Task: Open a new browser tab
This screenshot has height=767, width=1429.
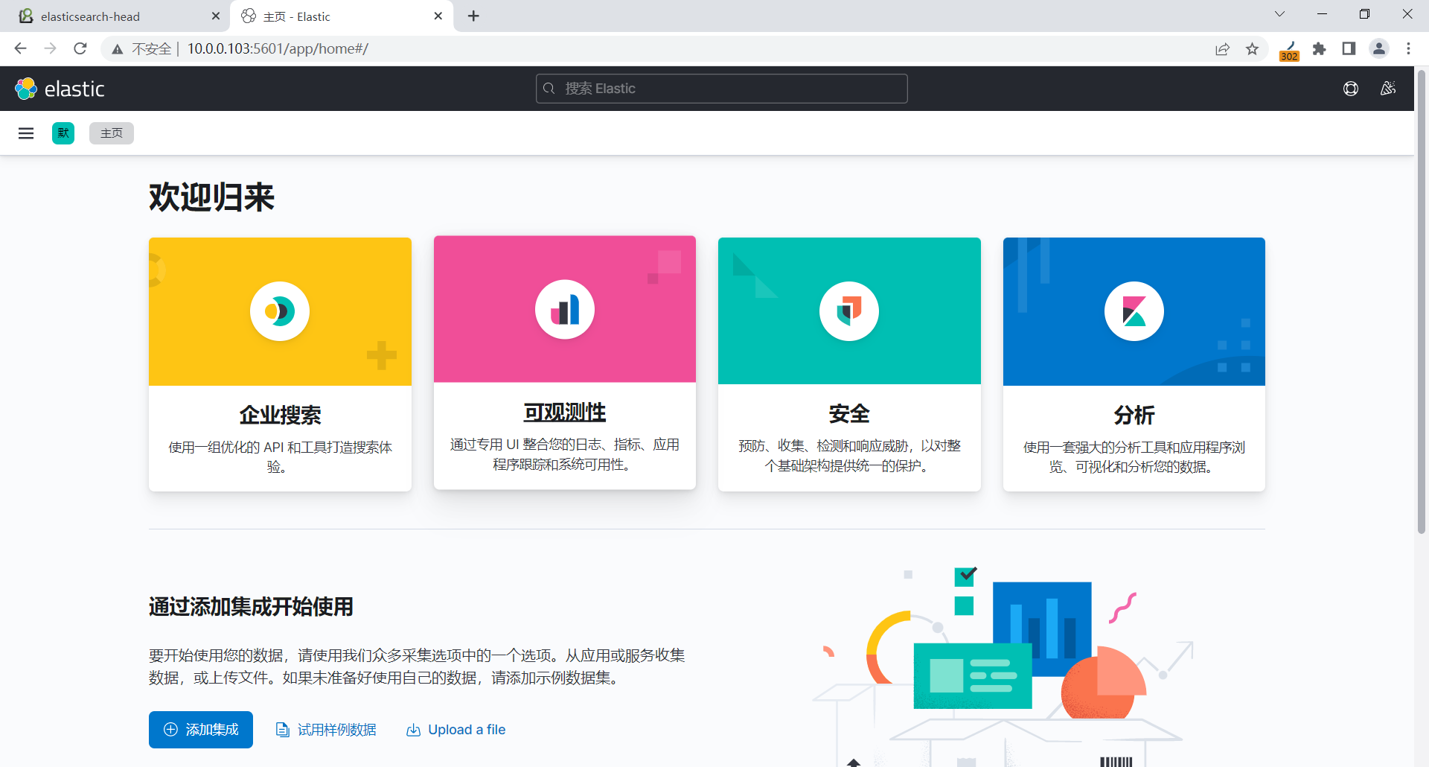Action: (x=473, y=16)
